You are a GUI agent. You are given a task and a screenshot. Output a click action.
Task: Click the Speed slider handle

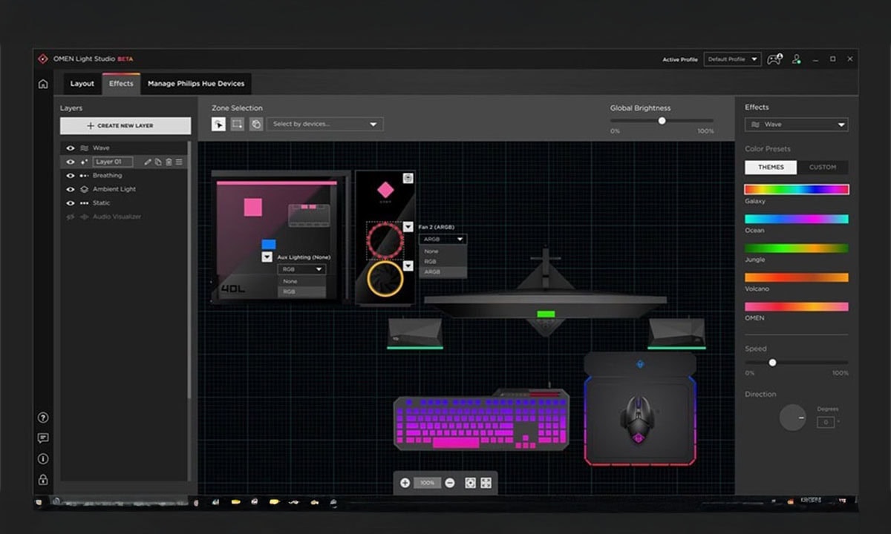pos(772,363)
